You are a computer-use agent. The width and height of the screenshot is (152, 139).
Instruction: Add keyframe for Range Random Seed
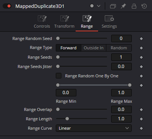click(141, 38)
